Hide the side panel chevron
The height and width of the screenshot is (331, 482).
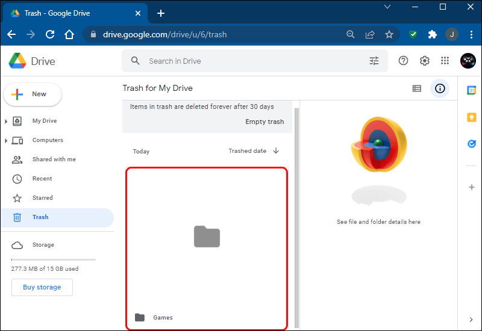(471, 320)
